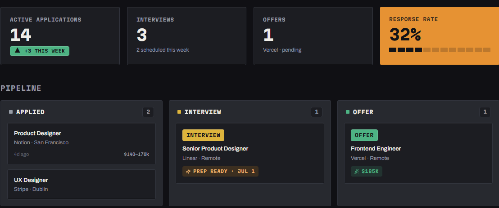Viewport: 499px width, 208px height.
Task: Click the green square beside Offer heading
Action: click(x=348, y=112)
